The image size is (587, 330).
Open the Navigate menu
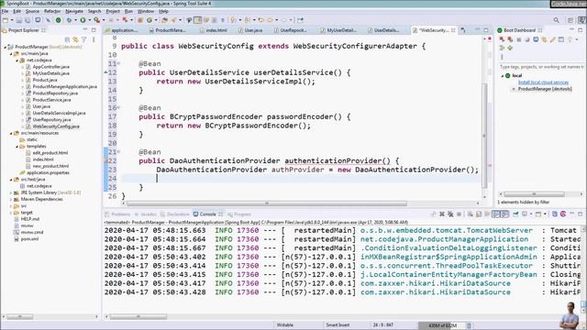click(x=74, y=11)
